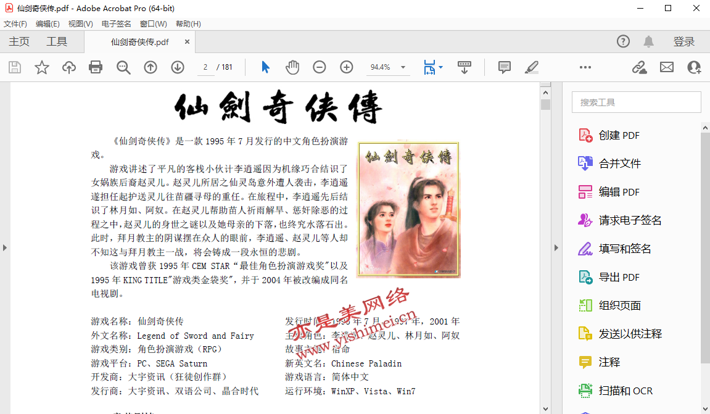Click the zoom percentage field
Screen dimensions: 710x414
click(x=381, y=67)
